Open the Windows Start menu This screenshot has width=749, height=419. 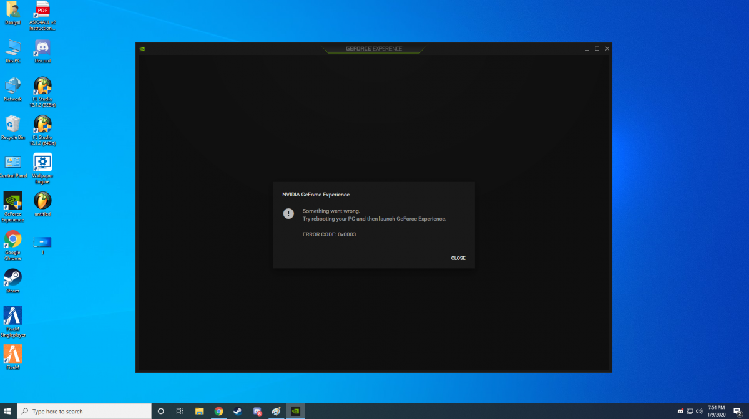(7, 411)
